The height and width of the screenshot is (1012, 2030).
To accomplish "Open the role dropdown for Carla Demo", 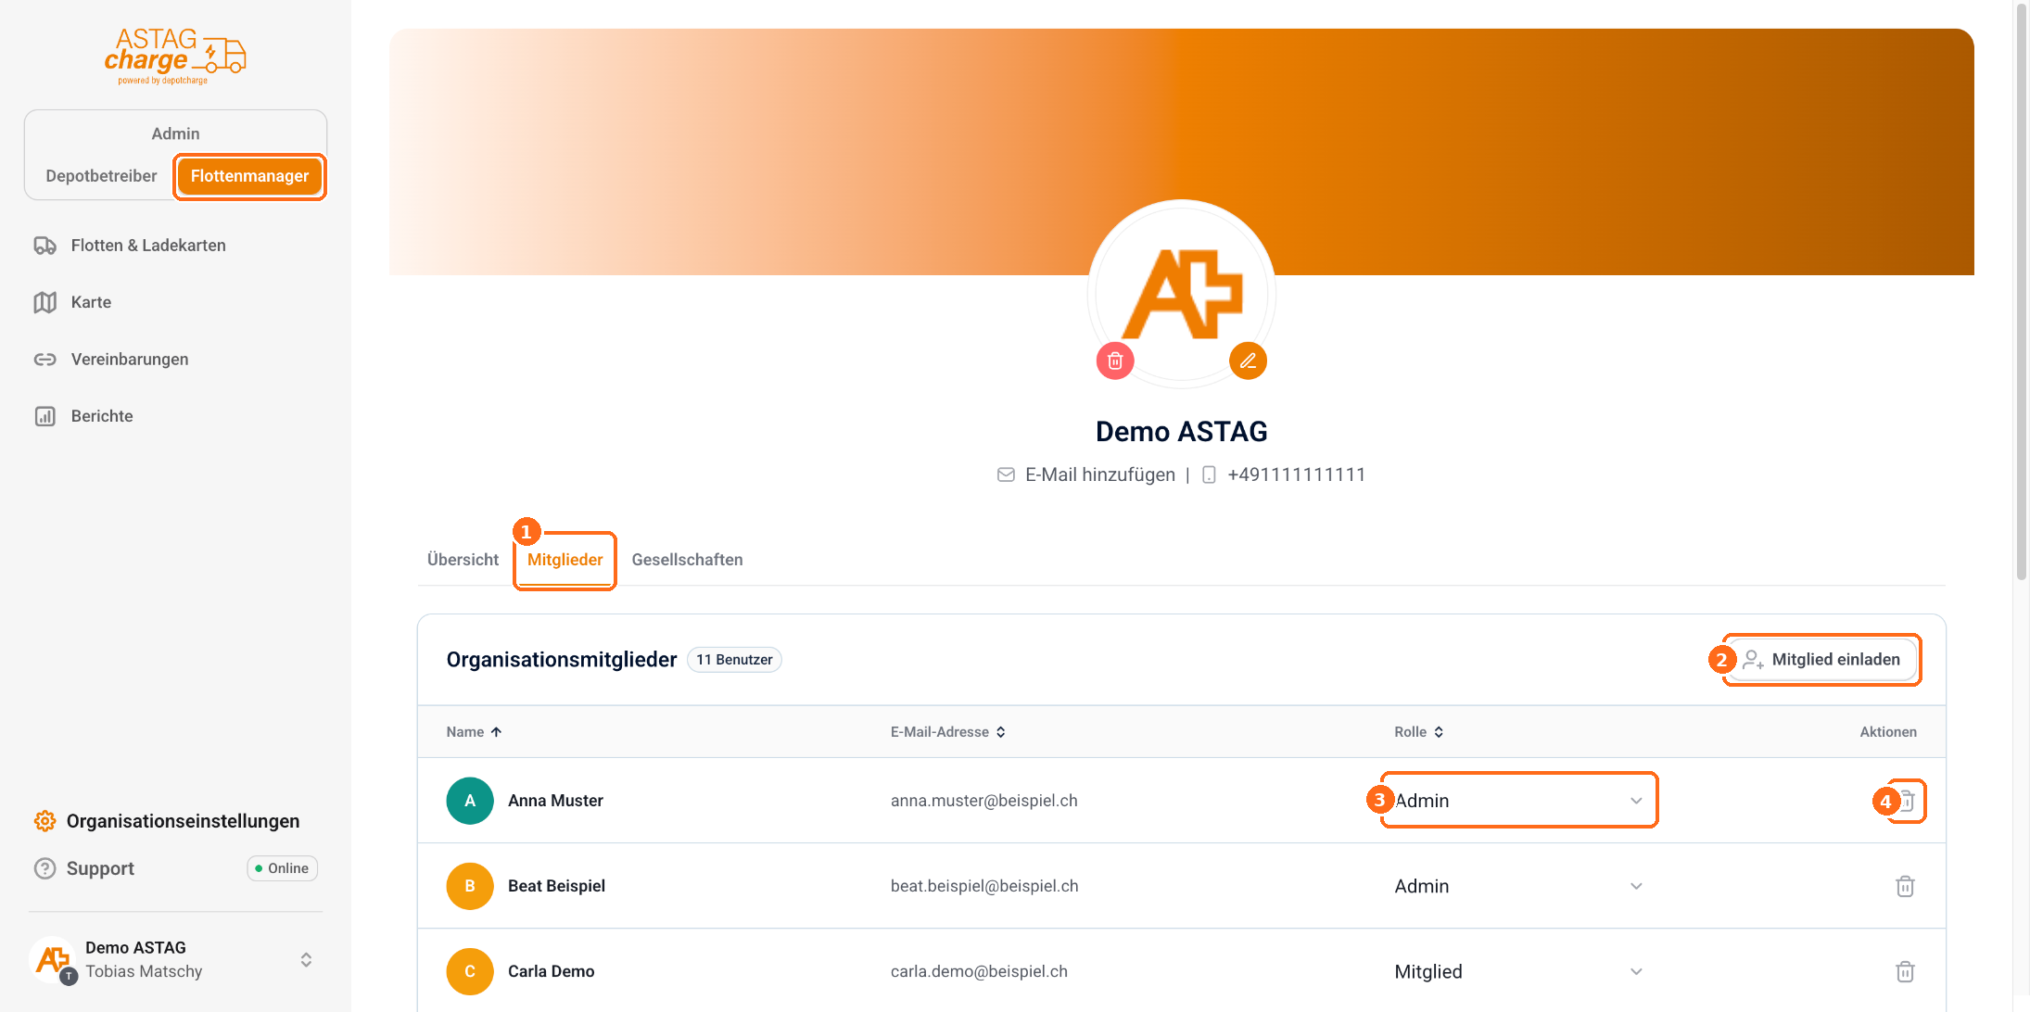I will click(x=1518, y=971).
